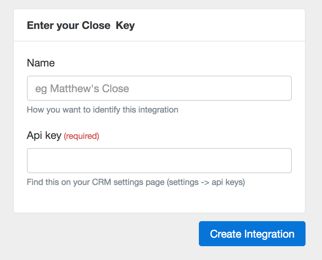
Task: Click the right end of the Api key field
Action: pos(283,161)
